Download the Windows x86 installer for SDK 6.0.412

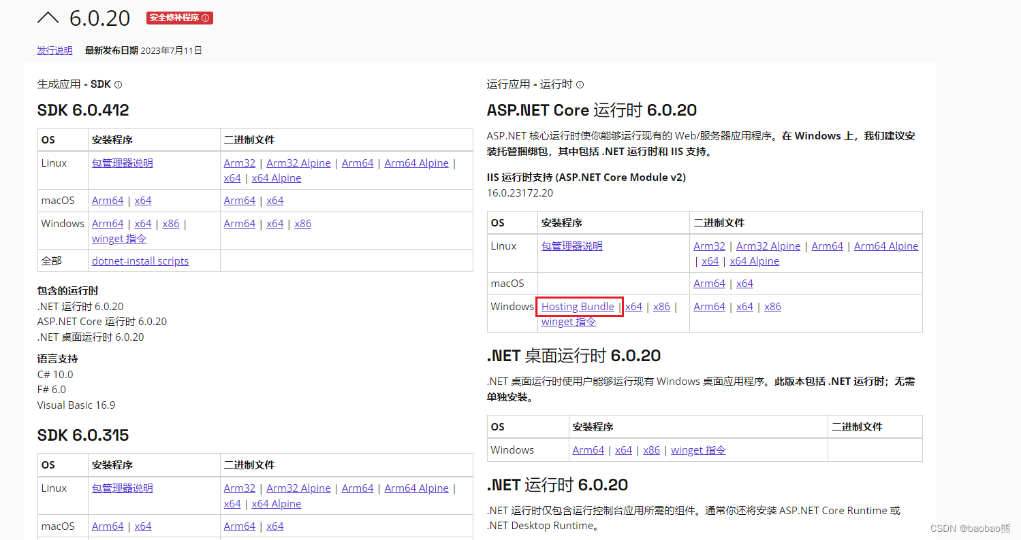click(171, 224)
